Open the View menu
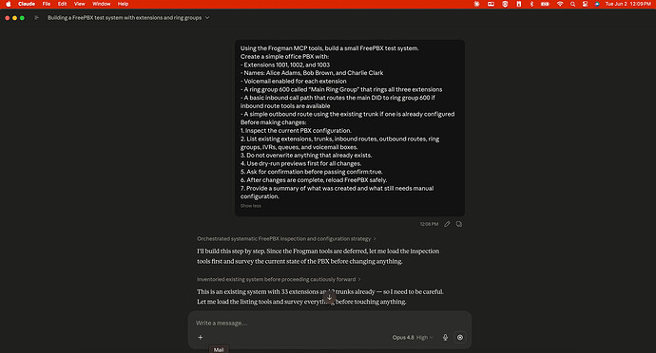Screen dimensions: 656x353 click(80, 4)
